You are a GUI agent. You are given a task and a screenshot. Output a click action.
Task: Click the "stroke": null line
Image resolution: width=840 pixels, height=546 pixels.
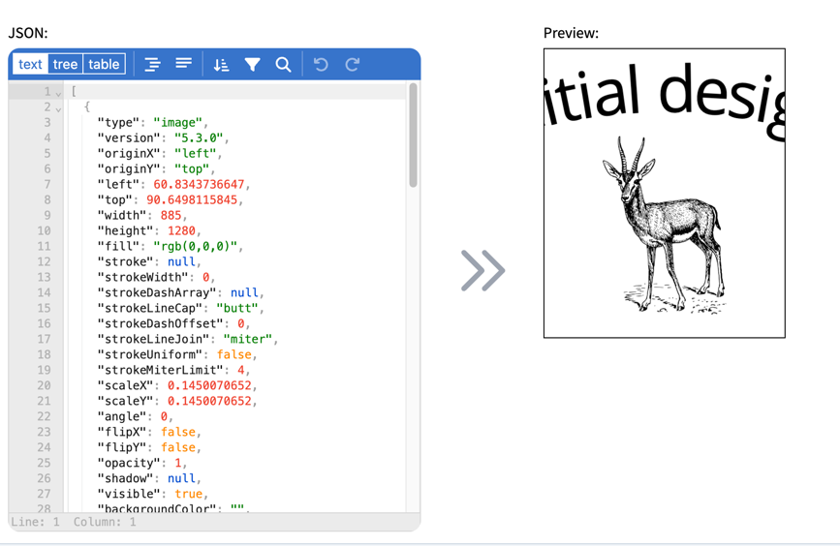[x=149, y=262]
